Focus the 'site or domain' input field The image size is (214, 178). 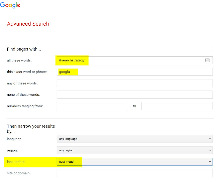pyautogui.click(x=134, y=173)
